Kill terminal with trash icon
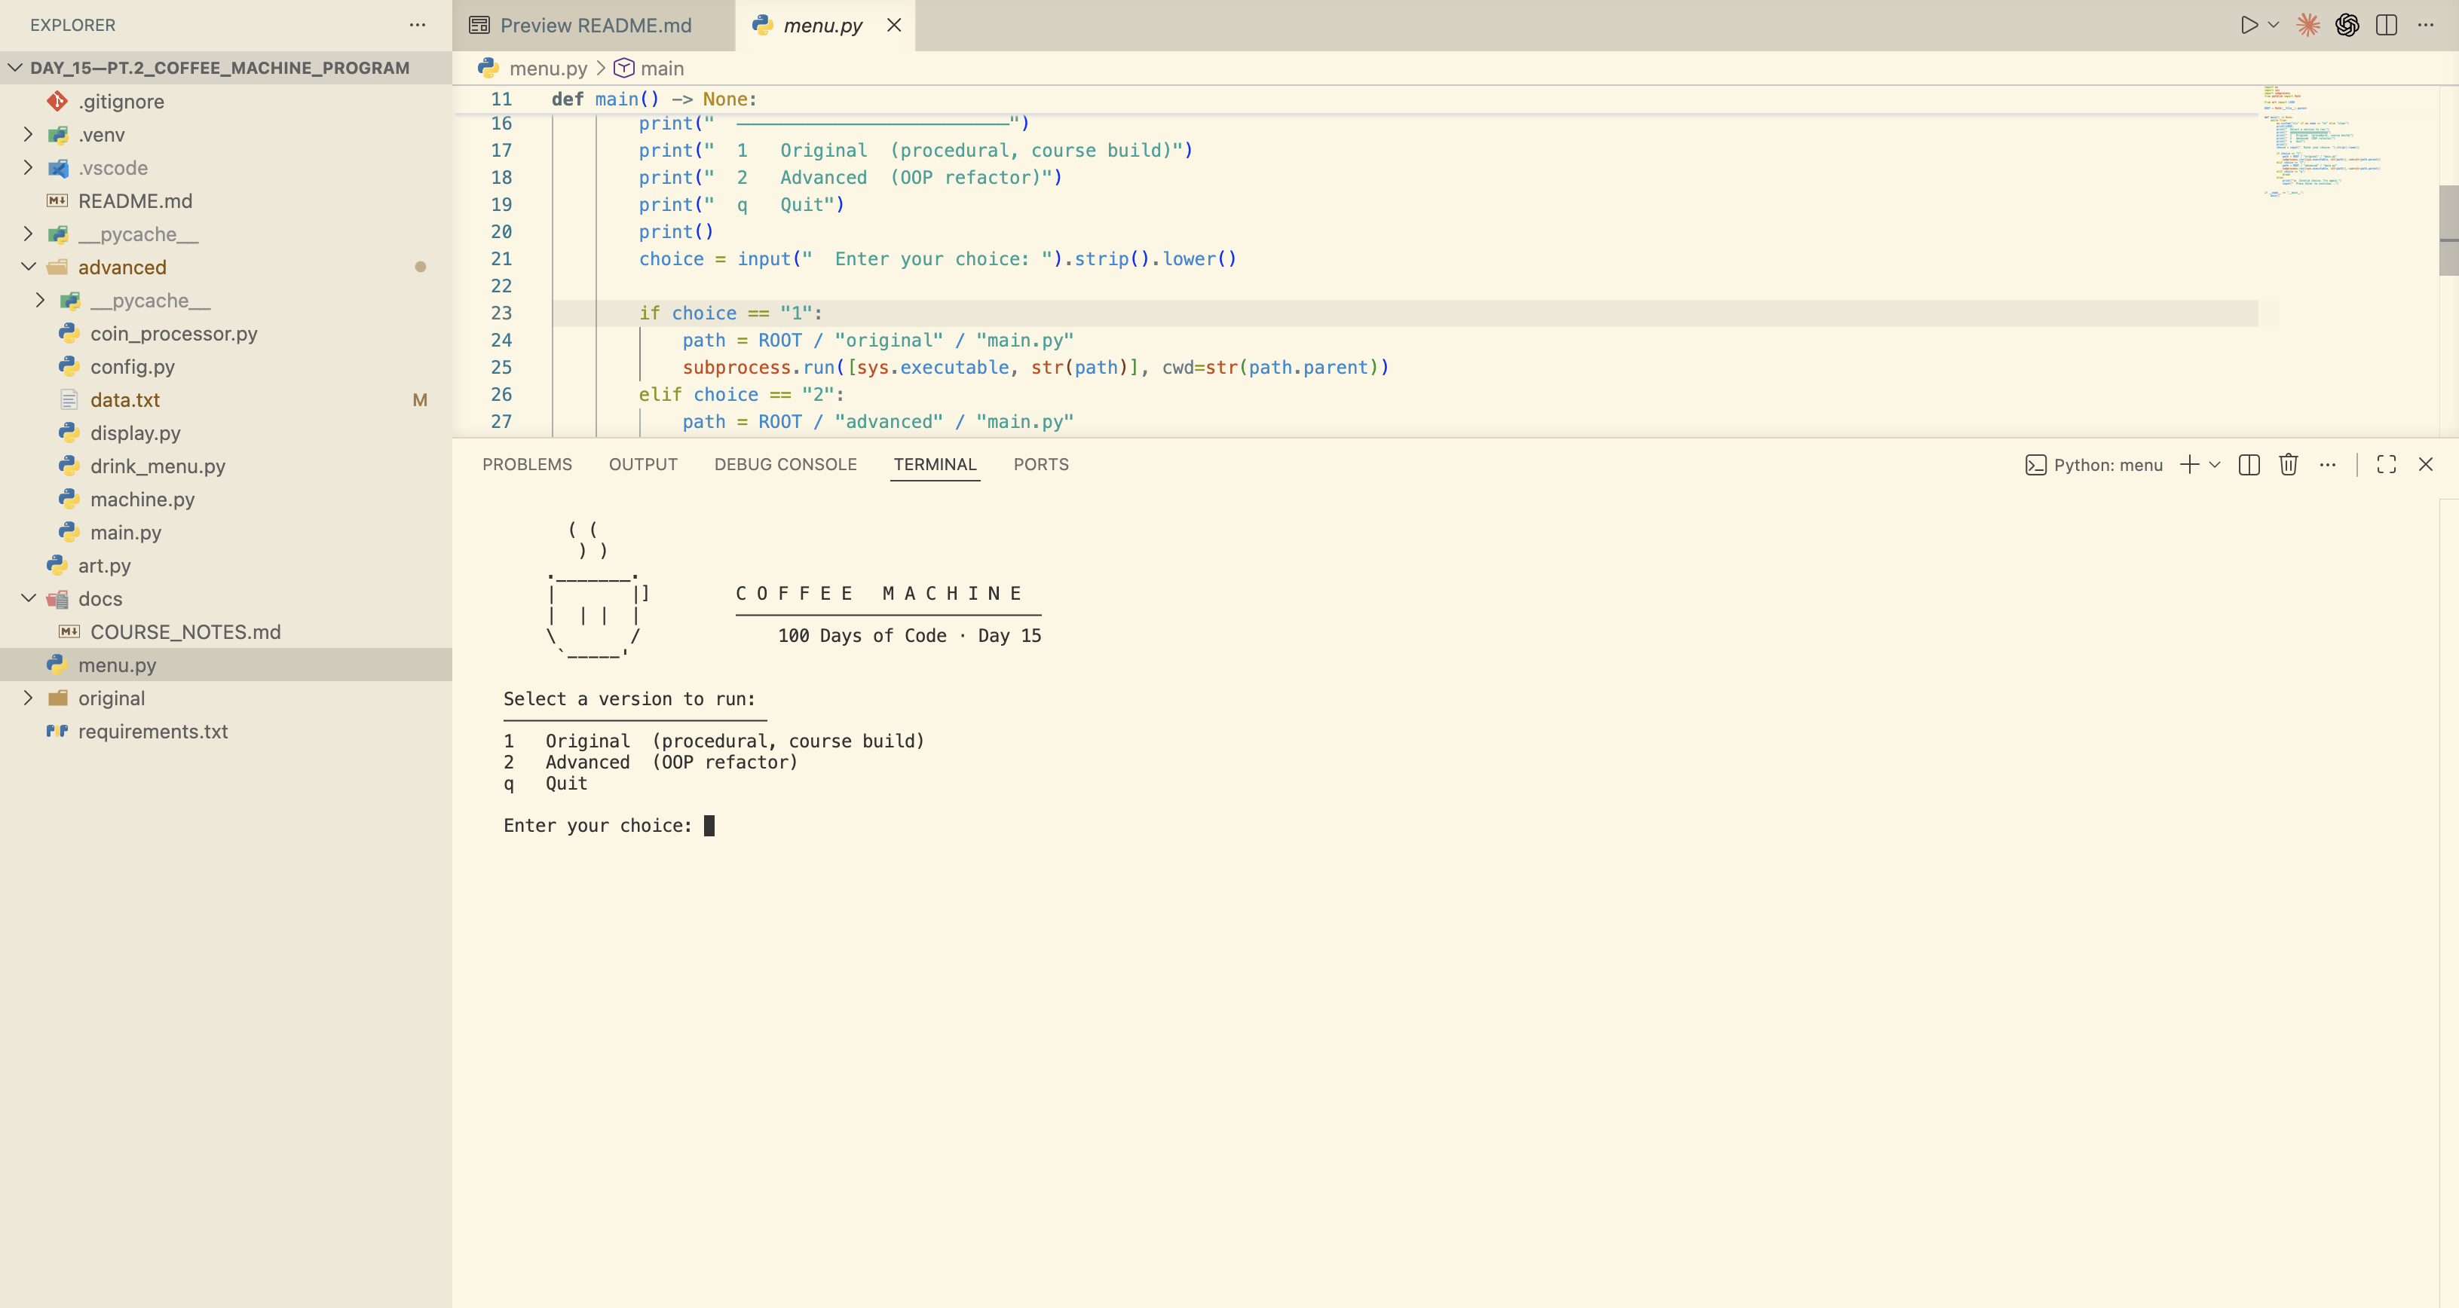The image size is (2459, 1308). pyautogui.click(x=2288, y=465)
